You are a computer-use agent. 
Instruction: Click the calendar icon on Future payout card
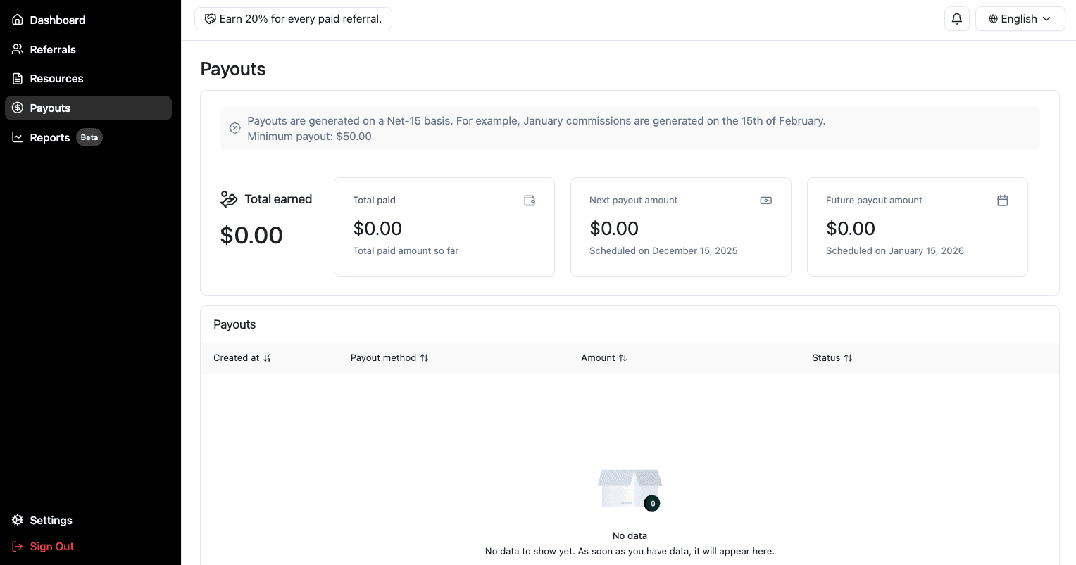pos(1002,201)
